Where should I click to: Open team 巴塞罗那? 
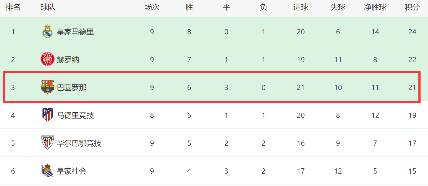coord(72,88)
